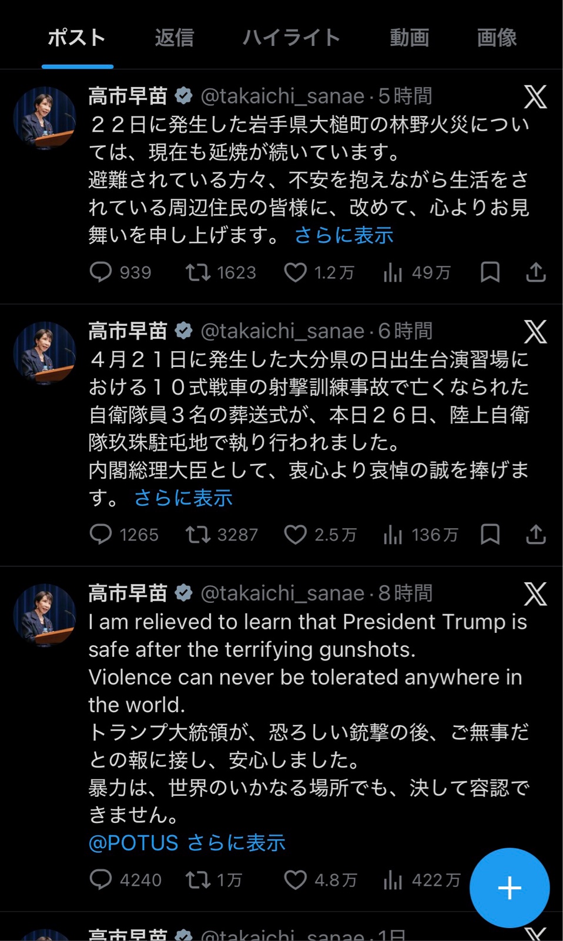Screen dimensions: 563x941
Task: Repost the tank accident funeral post
Action: click(x=198, y=535)
